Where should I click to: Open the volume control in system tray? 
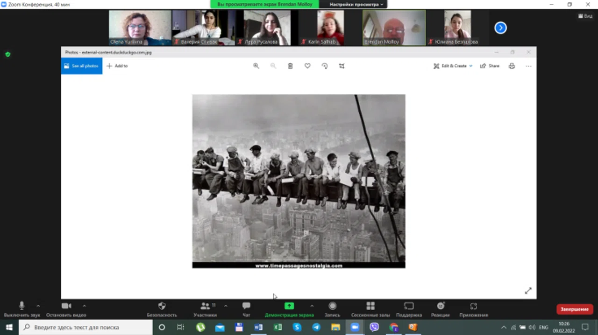[x=532, y=327]
